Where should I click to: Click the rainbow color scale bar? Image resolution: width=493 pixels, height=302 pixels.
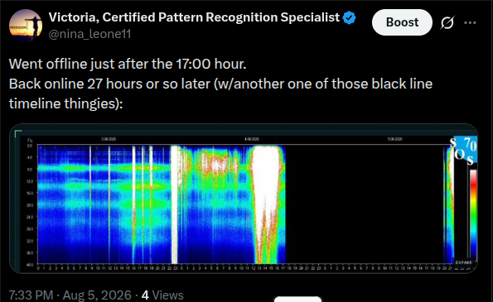(473, 213)
